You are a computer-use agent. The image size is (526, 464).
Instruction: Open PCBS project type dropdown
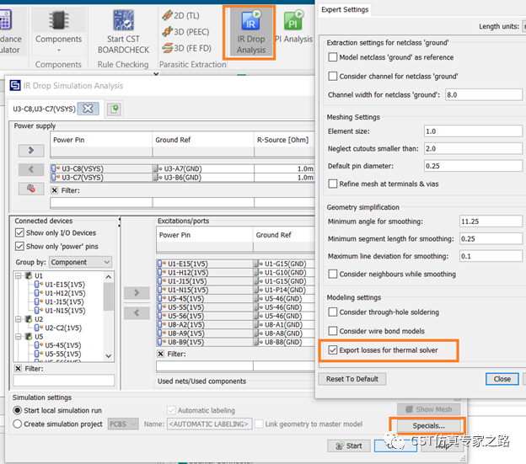123,424
